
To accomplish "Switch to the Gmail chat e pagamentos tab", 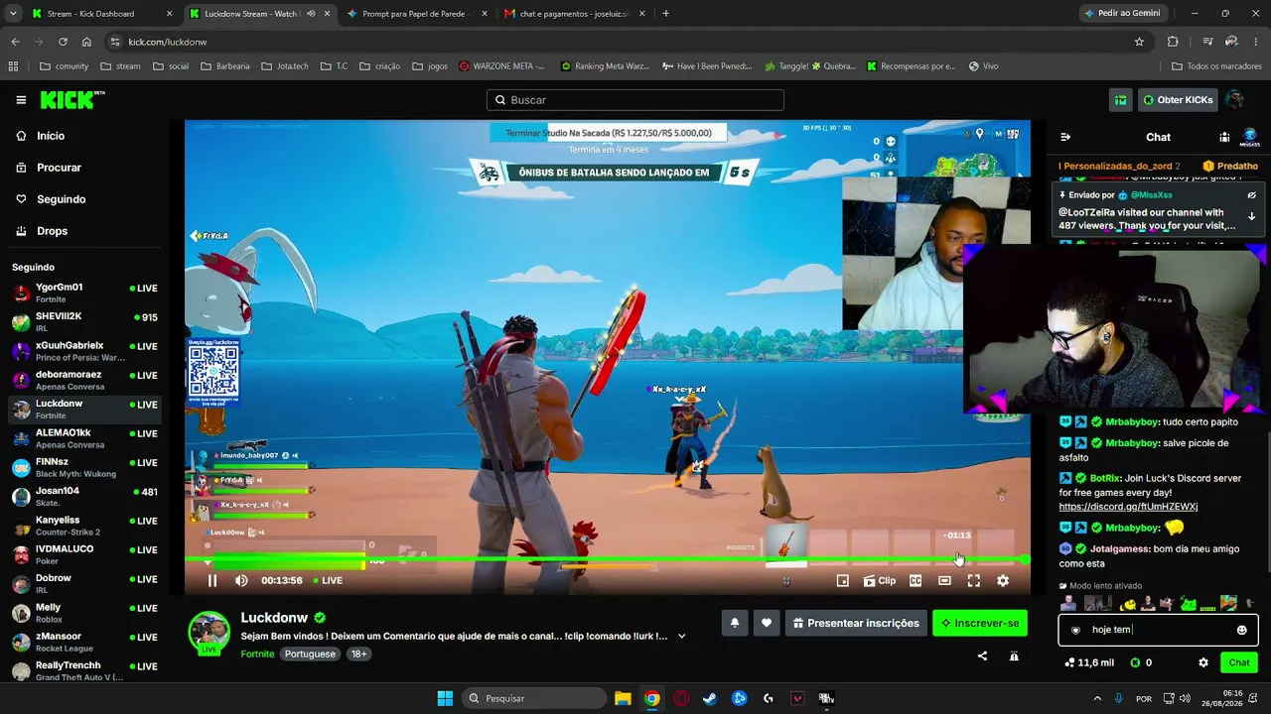I will (573, 14).
